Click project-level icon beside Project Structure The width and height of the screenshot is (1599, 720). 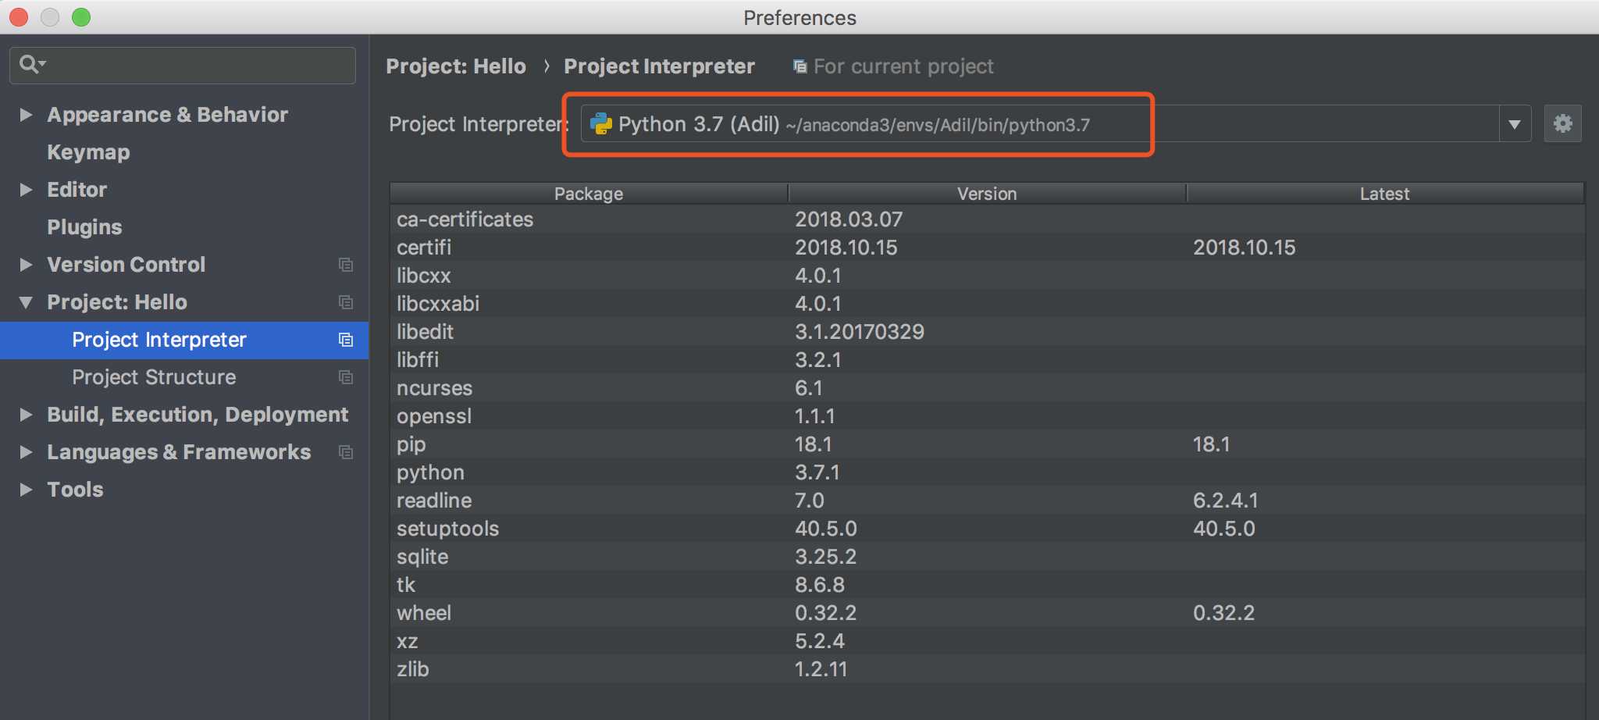[x=346, y=377]
